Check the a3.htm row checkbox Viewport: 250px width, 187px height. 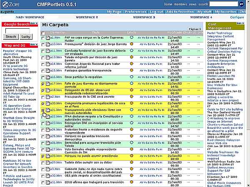pyautogui.click(x=43, y=170)
